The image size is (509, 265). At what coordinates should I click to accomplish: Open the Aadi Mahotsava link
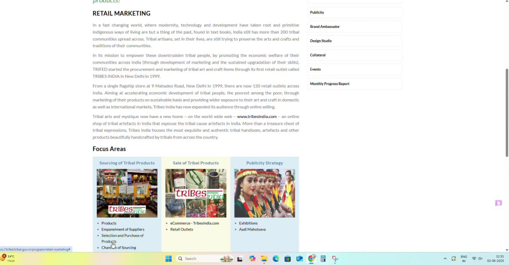click(x=252, y=229)
